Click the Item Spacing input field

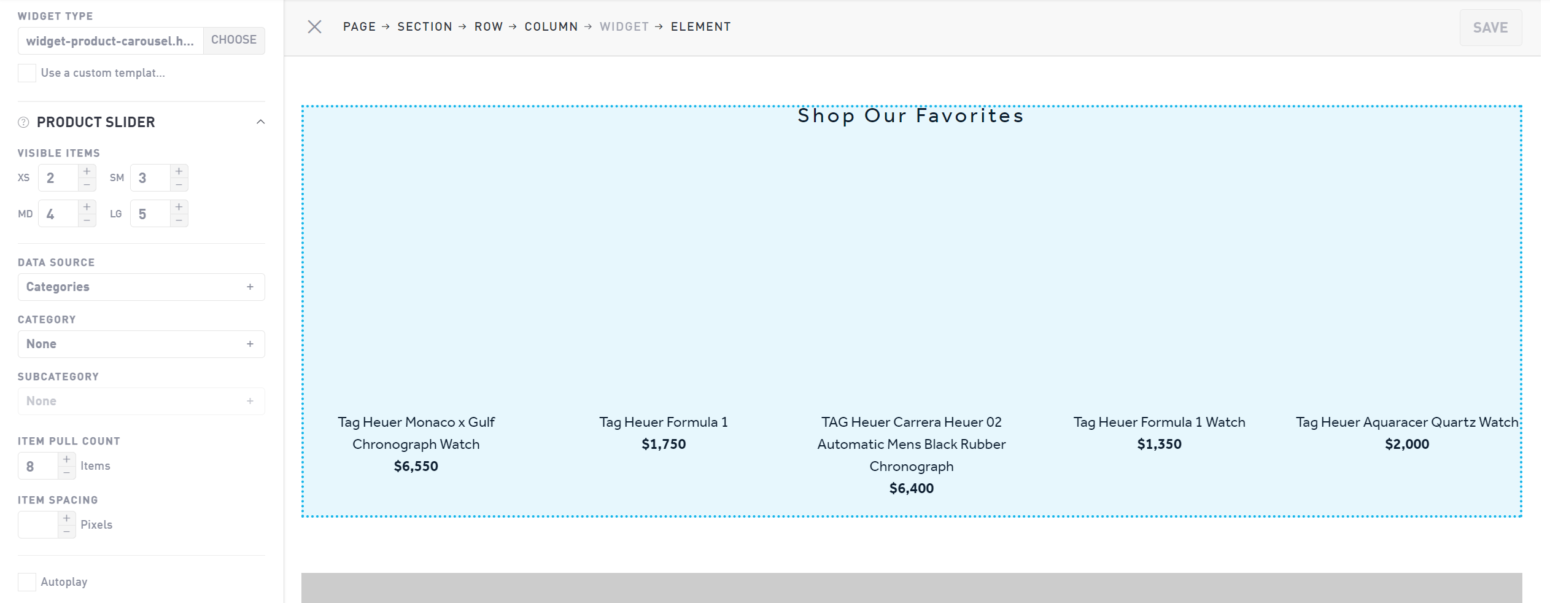[38, 525]
